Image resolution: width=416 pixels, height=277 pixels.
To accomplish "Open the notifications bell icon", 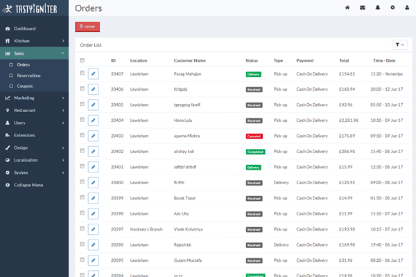I will click(x=377, y=8).
